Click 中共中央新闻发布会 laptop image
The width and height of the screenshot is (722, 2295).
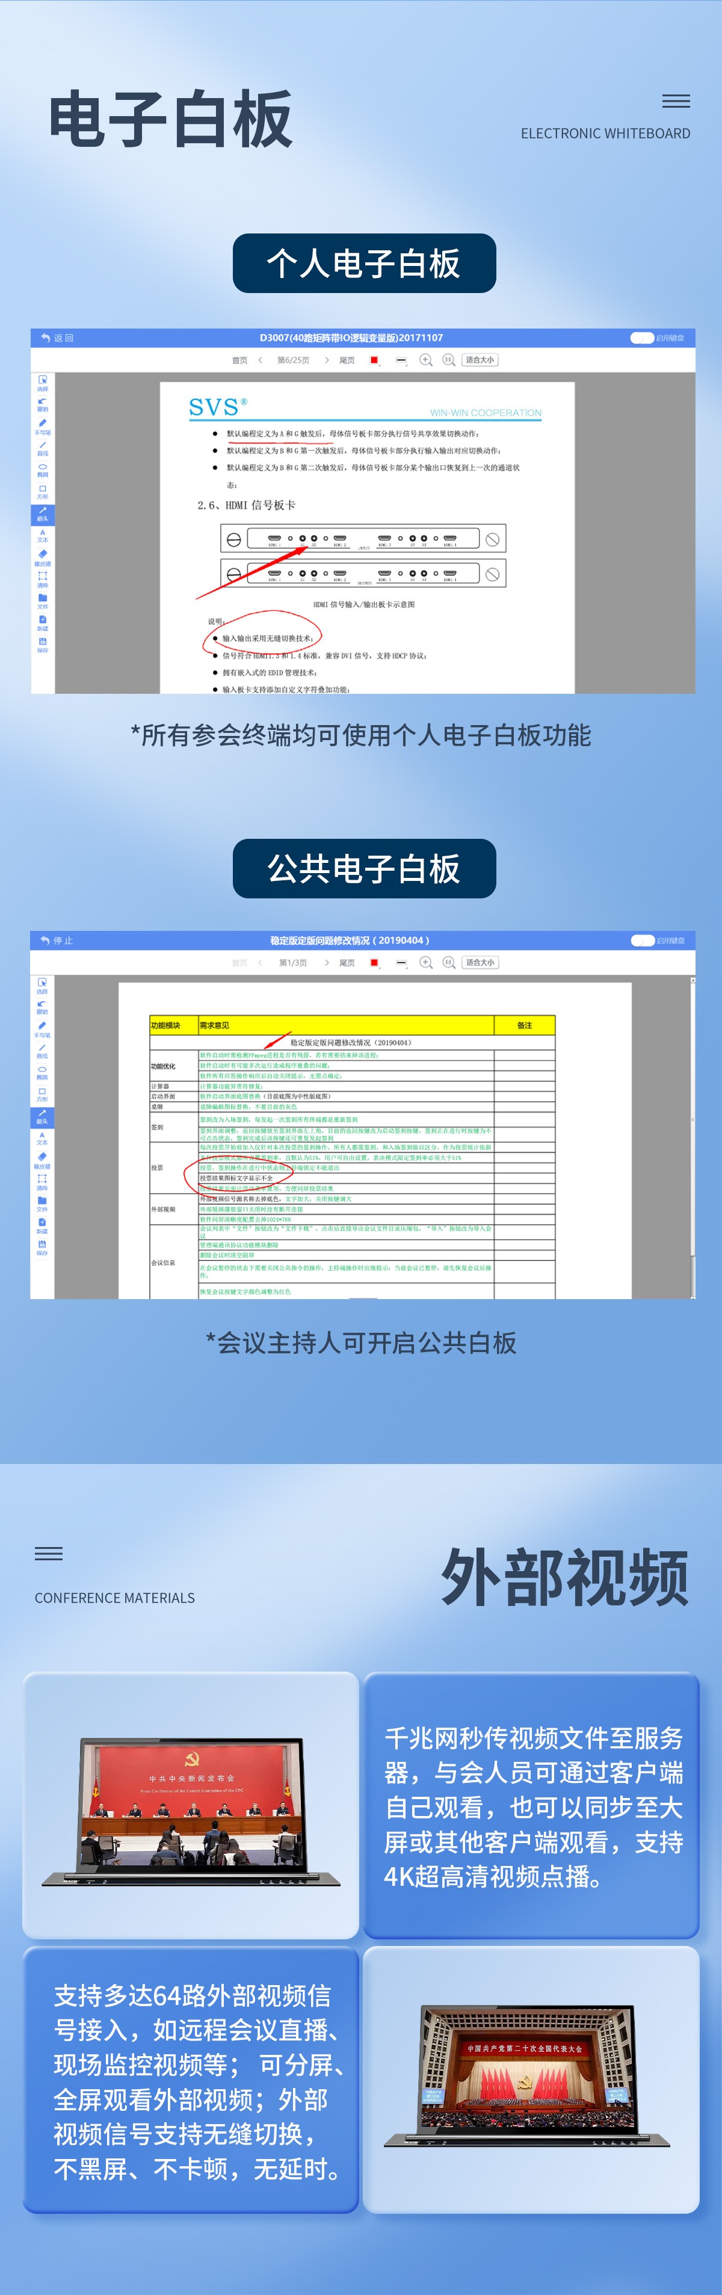(191, 1812)
